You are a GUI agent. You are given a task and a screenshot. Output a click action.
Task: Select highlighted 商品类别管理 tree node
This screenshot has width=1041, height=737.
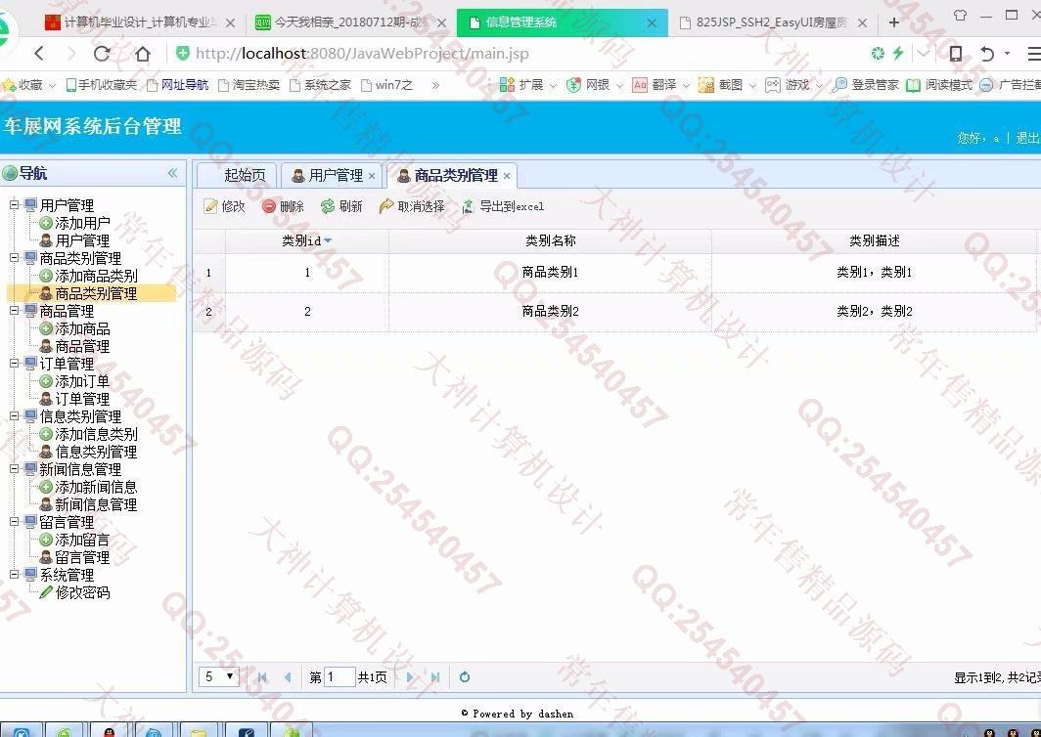tap(91, 293)
